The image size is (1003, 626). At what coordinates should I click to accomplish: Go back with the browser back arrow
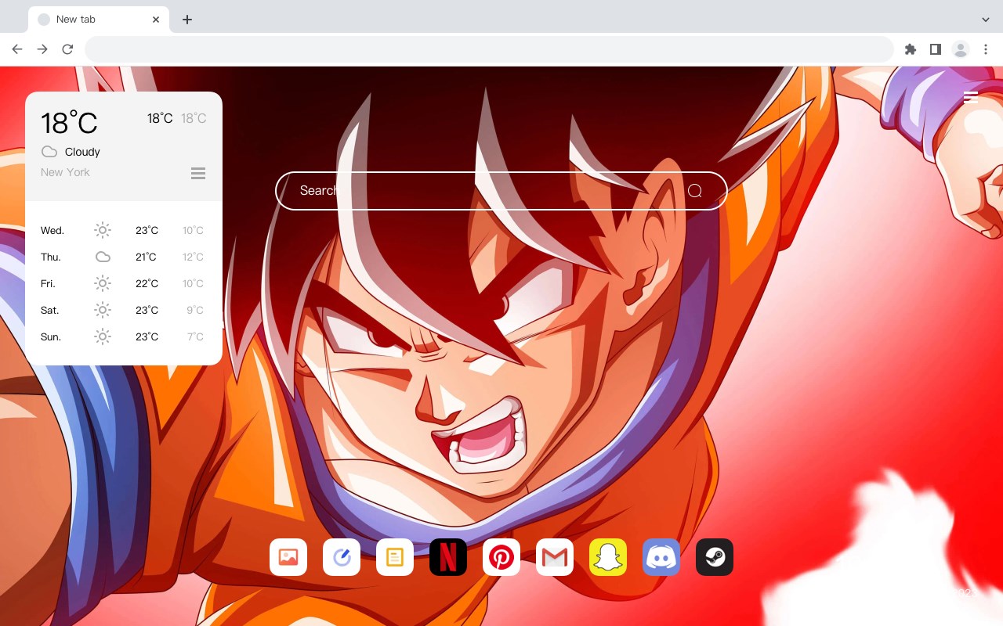[x=17, y=49]
